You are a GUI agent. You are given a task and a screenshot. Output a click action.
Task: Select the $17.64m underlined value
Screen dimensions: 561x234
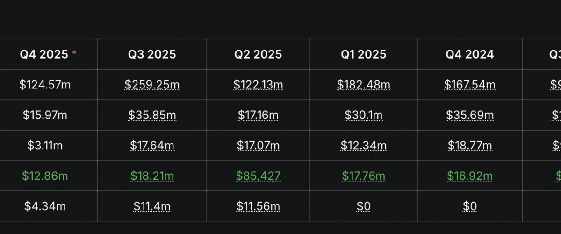point(152,146)
